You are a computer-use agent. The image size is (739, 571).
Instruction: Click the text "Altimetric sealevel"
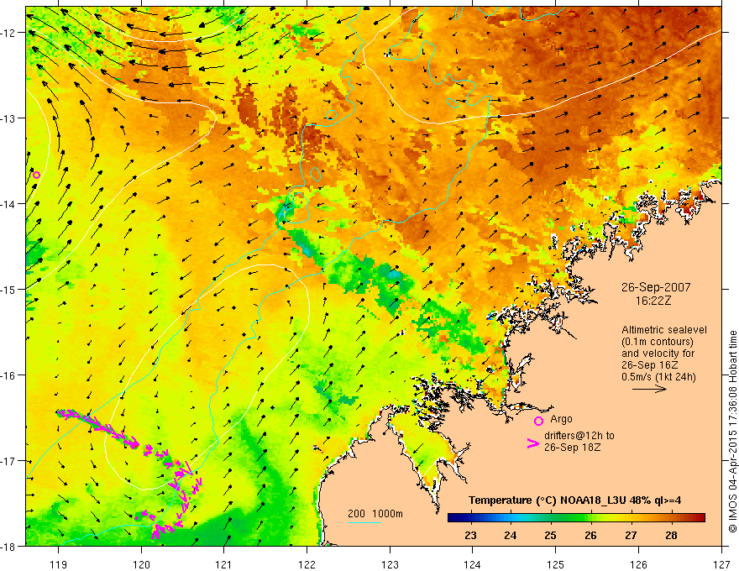pos(664,330)
